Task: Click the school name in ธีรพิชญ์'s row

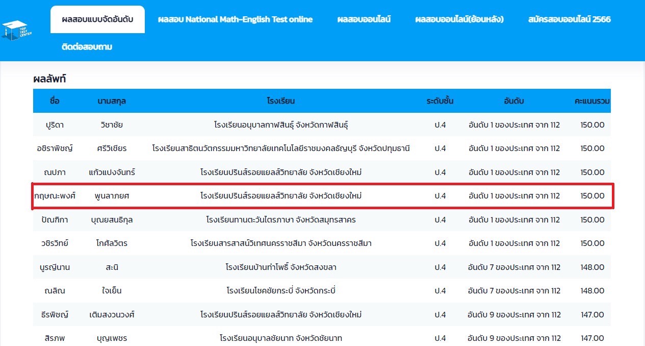Action: click(x=281, y=314)
